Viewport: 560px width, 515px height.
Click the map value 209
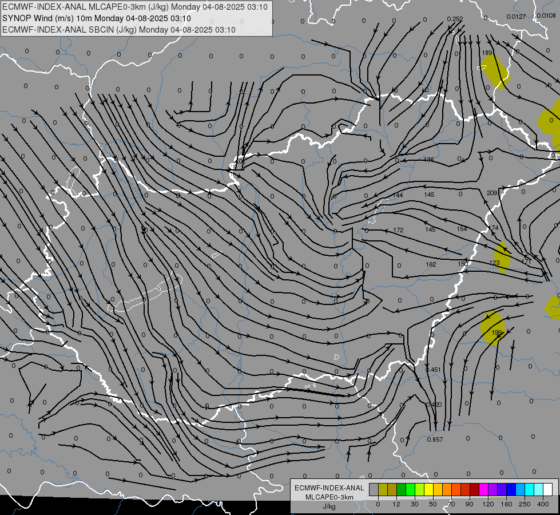492,193
